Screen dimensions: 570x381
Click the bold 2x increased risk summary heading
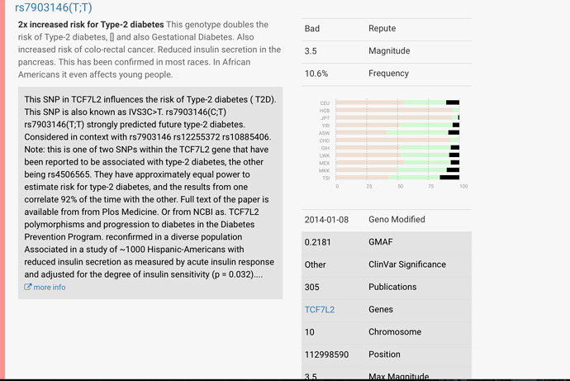91,24
